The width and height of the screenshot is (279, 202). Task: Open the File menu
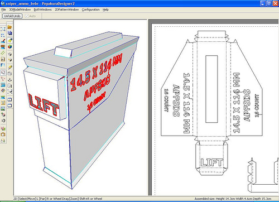point(3,9)
